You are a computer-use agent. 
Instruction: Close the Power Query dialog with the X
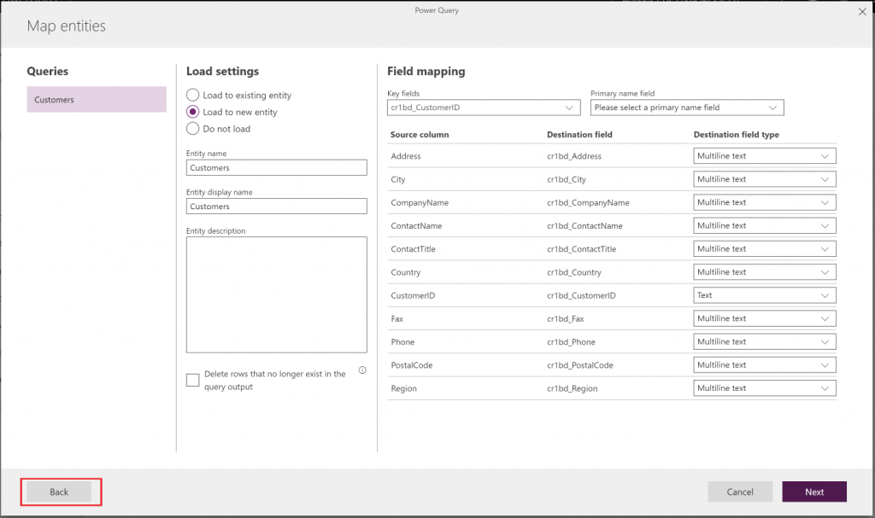click(862, 12)
